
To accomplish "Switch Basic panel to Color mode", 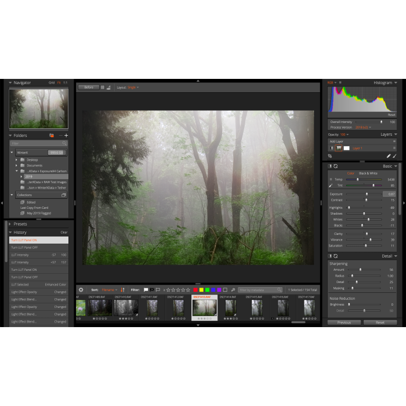I will [350, 173].
